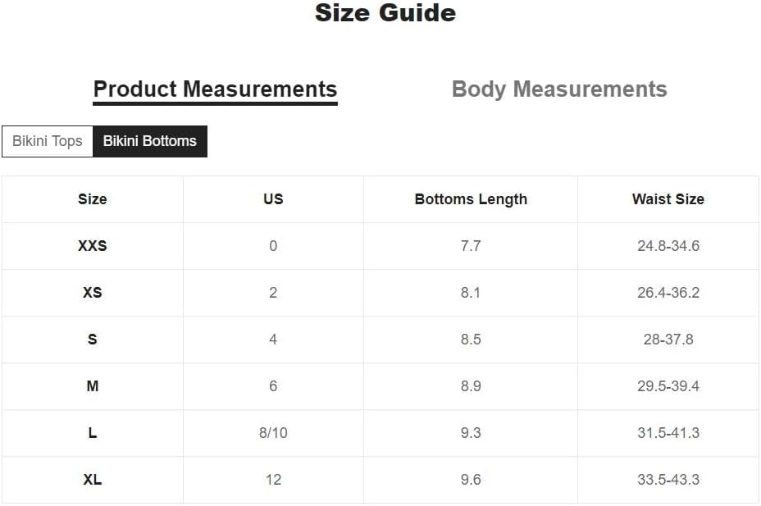This screenshot has height=506, width=761.
Task: Select the Bikini Tops button
Action: click(x=47, y=141)
